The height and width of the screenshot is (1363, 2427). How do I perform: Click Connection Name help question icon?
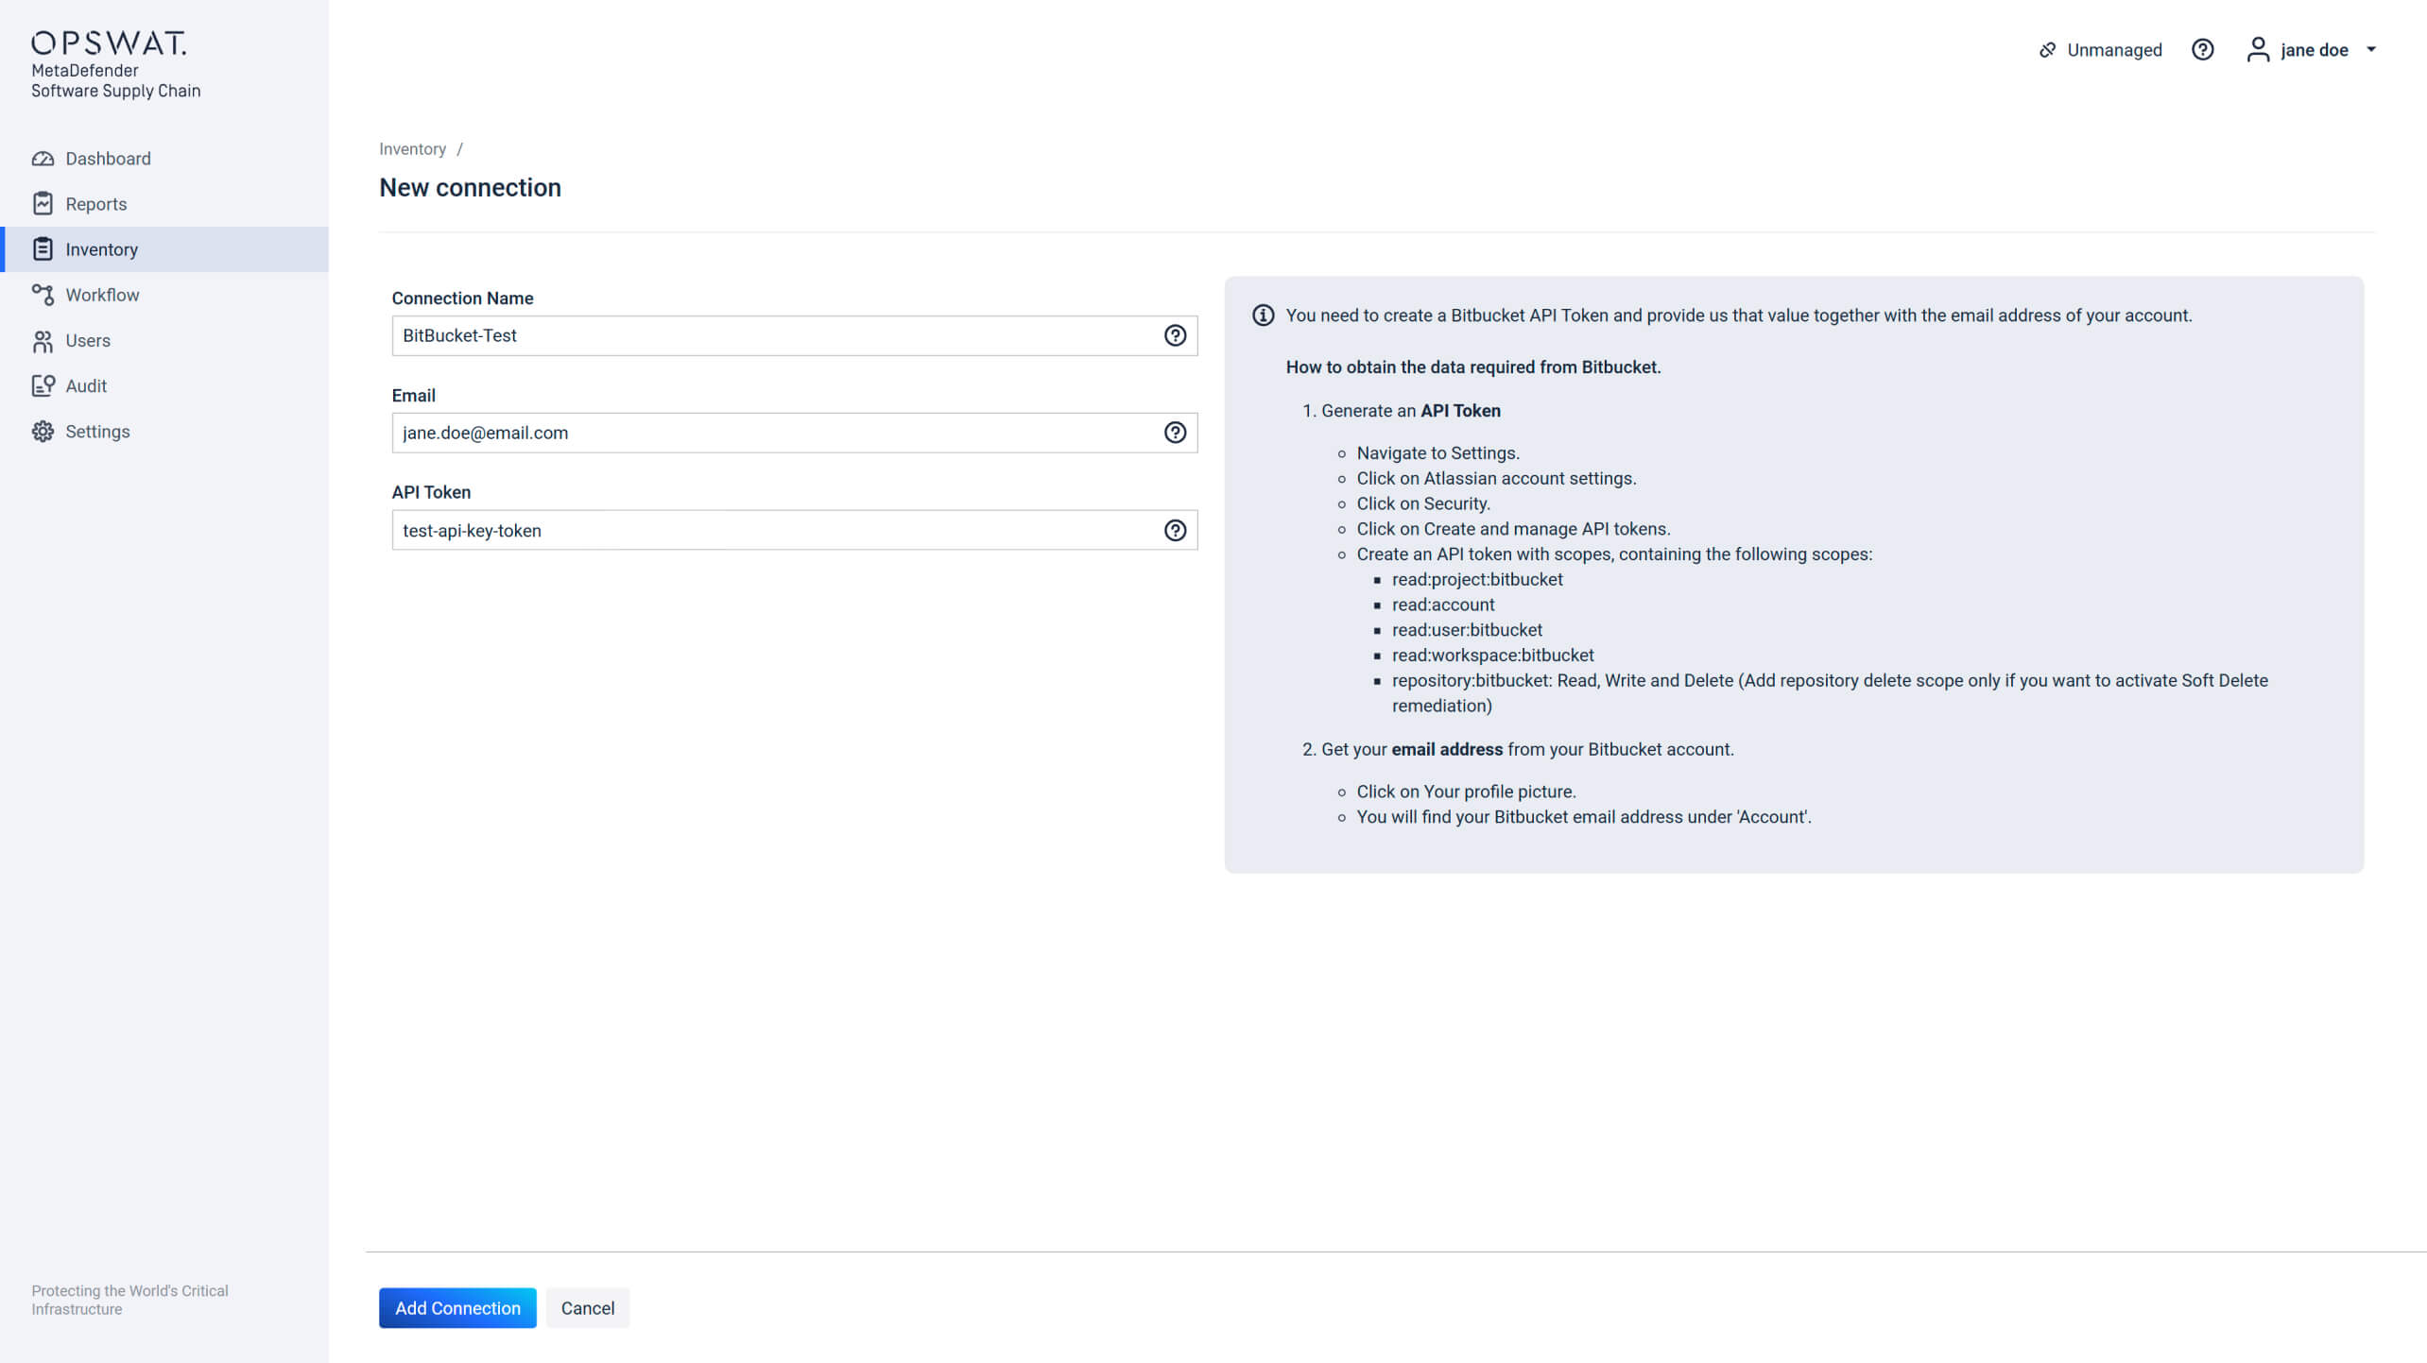[1175, 335]
